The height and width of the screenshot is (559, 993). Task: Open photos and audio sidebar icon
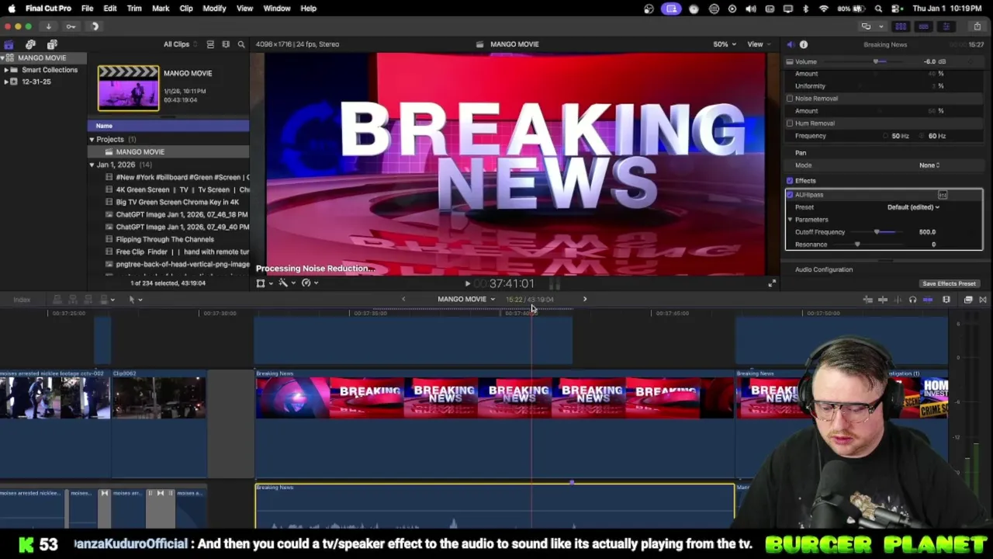click(30, 44)
